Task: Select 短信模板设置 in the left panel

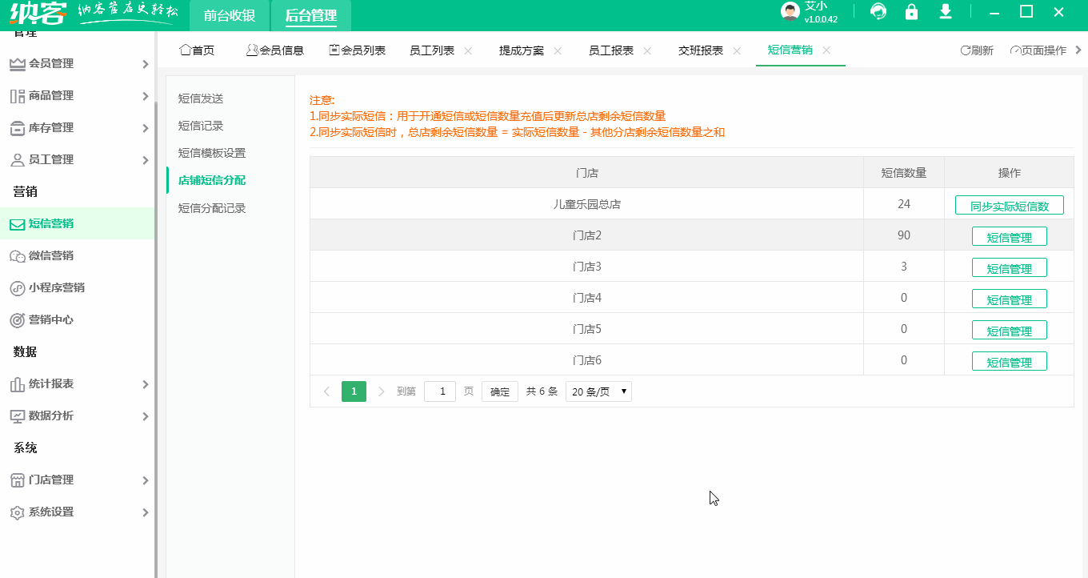Action: pyautogui.click(x=212, y=152)
